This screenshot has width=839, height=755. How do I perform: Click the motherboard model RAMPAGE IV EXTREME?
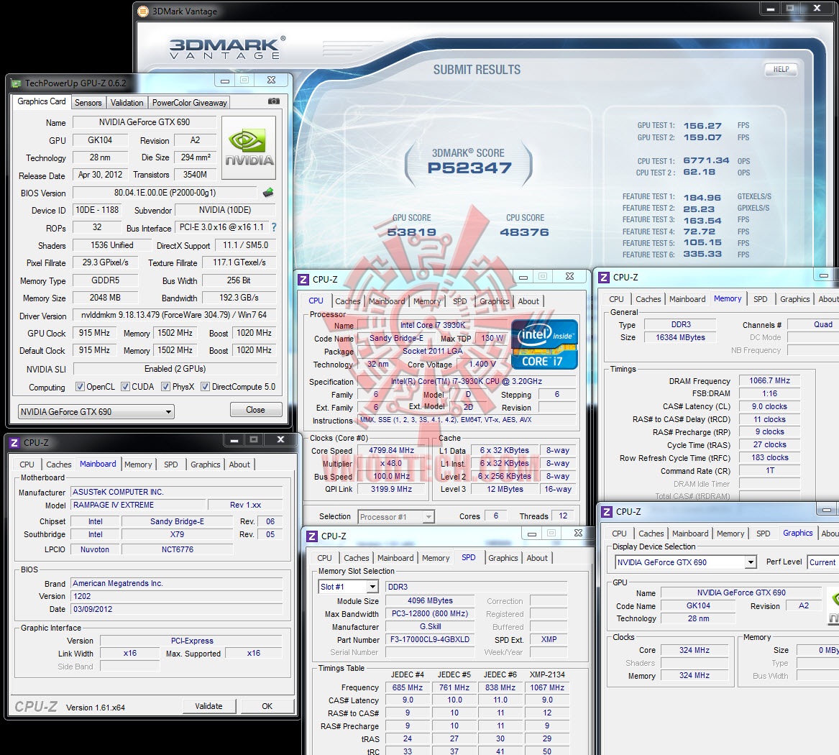pyautogui.click(x=139, y=505)
